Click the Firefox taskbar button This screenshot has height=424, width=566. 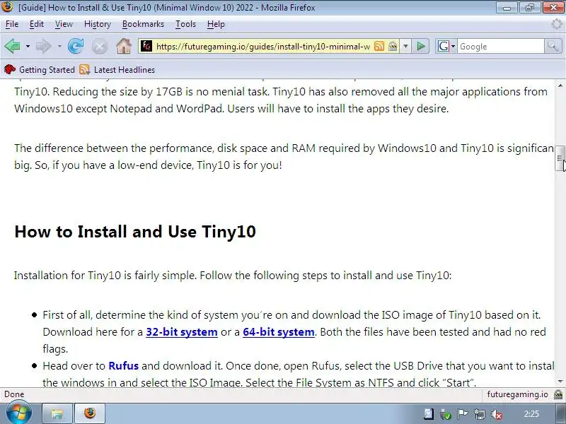coord(90,413)
